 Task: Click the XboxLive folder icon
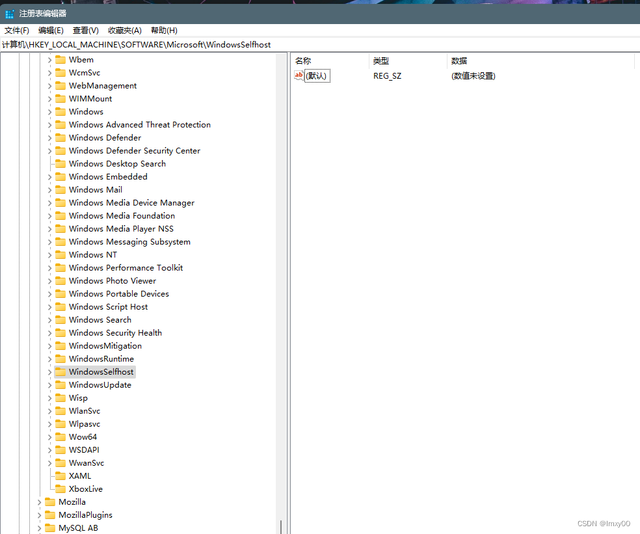coord(60,489)
